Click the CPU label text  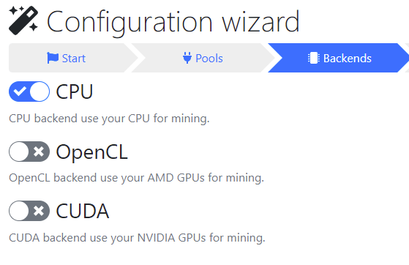(75, 92)
